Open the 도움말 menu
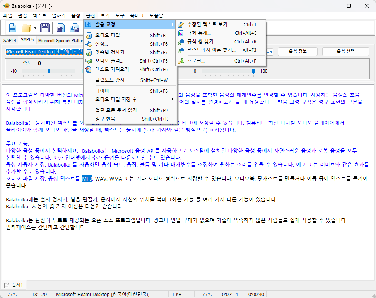376x298 pixels. 156,15
